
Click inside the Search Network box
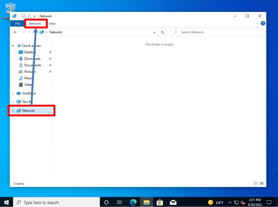click(x=216, y=32)
